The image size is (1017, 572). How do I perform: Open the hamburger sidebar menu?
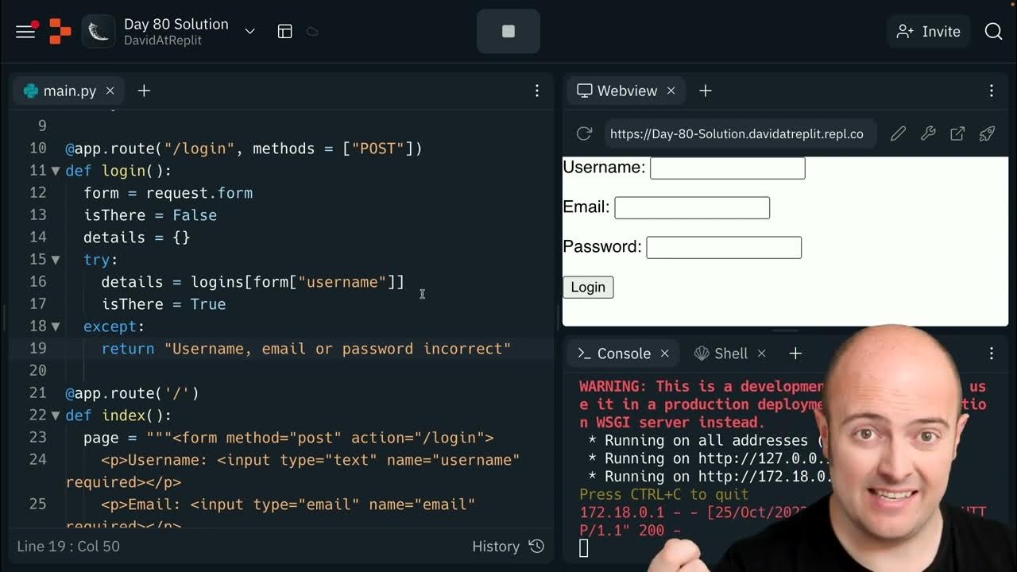(25, 31)
